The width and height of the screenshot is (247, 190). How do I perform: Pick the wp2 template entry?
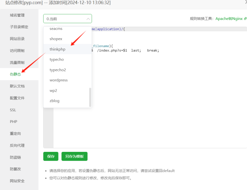[x=53, y=91]
